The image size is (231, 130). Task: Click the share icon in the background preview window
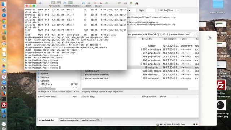[210, 38]
